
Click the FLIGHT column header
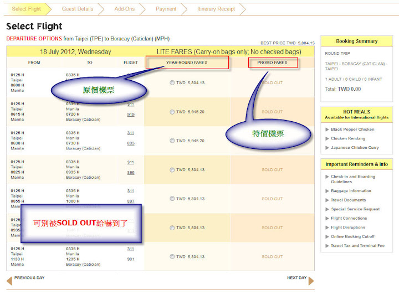131,63
